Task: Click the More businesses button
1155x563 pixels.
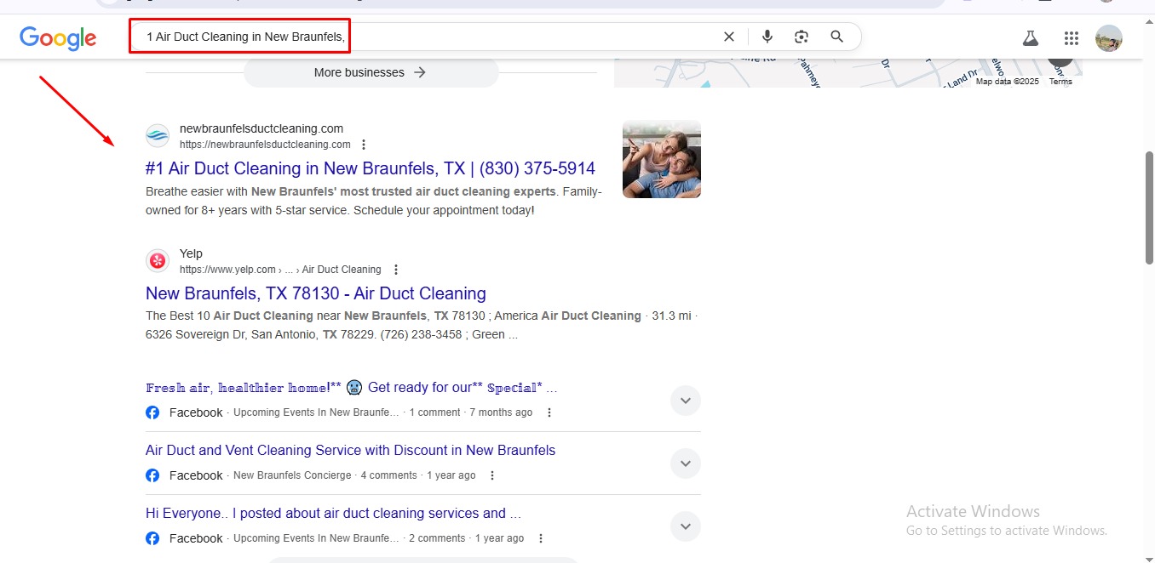Action: [371, 72]
